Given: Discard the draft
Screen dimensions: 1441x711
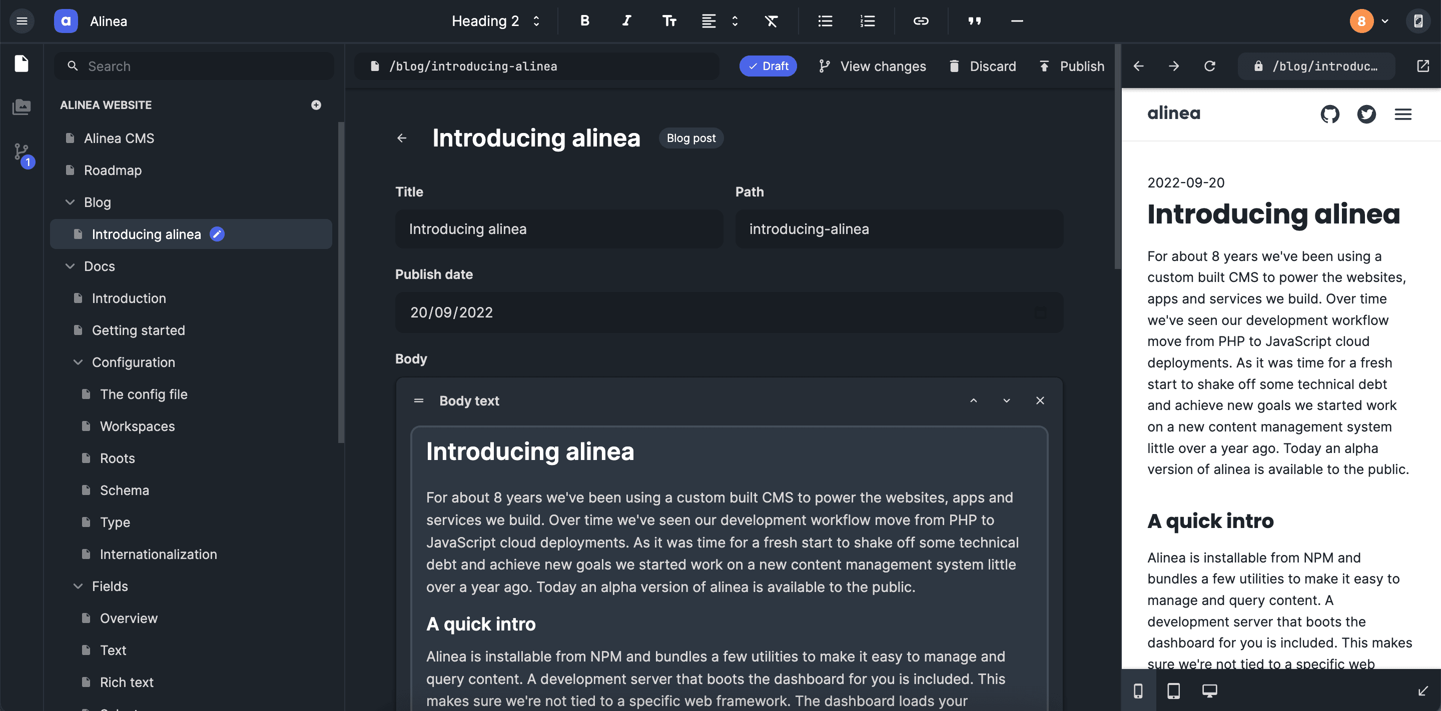Looking at the screenshot, I should click(x=983, y=66).
